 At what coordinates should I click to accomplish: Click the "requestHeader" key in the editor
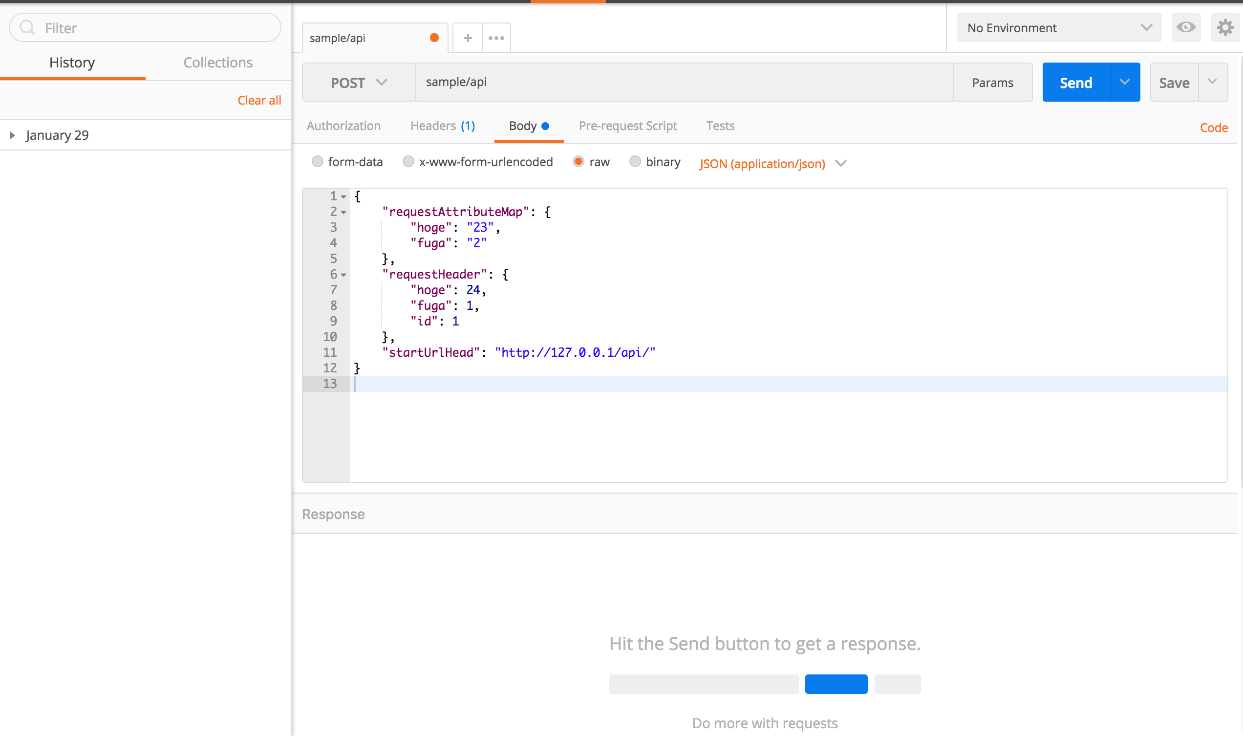click(x=434, y=275)
